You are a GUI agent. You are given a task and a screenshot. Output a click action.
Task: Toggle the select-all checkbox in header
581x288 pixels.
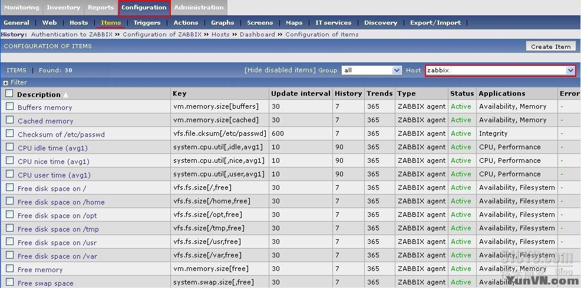click(9, 93)
